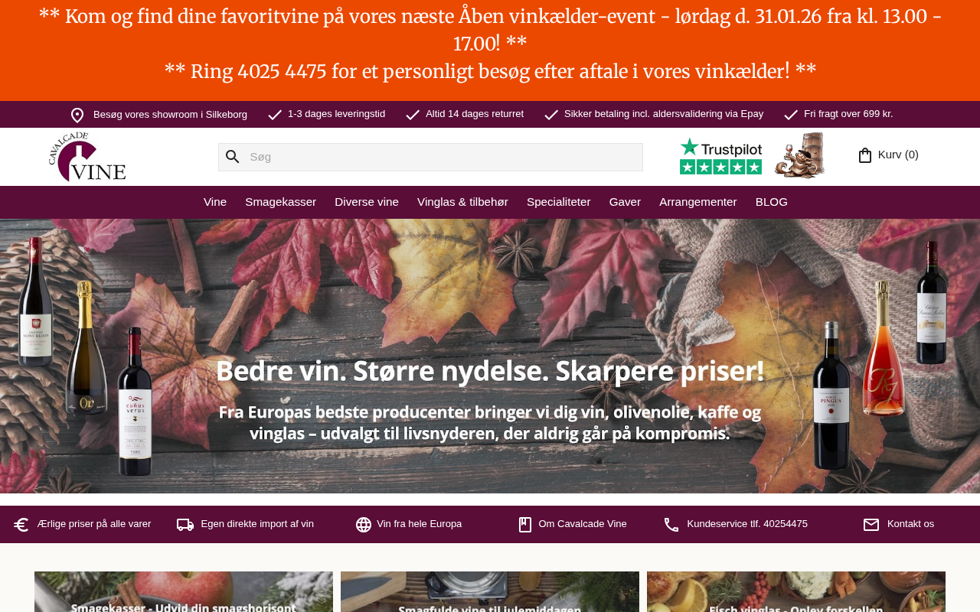Open the Vine menu
The width and height of the screenshot is (980, 612).
point(215,202)
